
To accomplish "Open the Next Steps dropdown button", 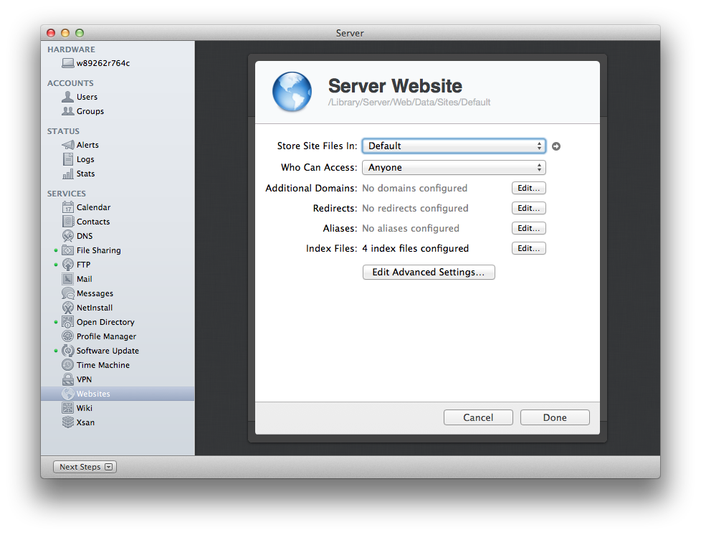I will tap(85, 467).
